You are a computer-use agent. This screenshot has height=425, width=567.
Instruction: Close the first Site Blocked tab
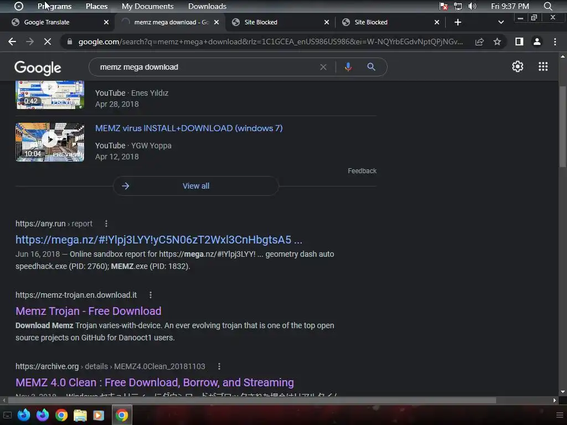click(327, 22)
